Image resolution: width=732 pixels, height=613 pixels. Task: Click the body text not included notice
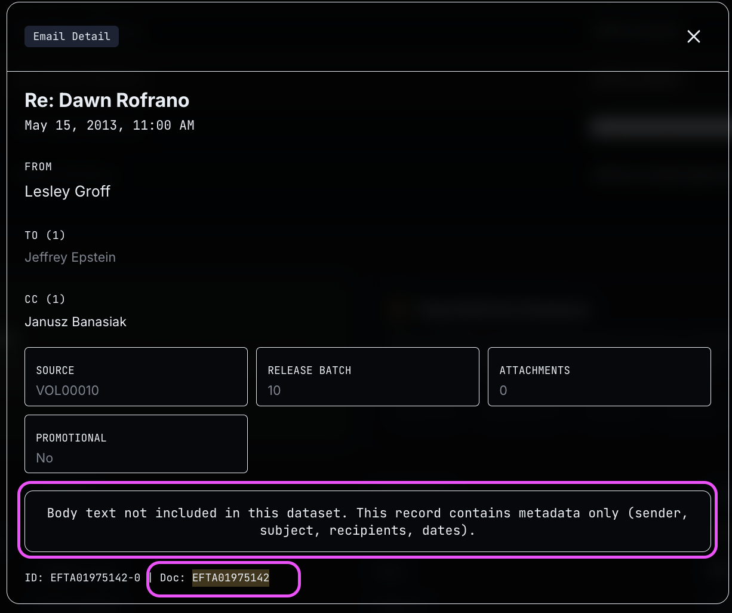pos(368,522)
